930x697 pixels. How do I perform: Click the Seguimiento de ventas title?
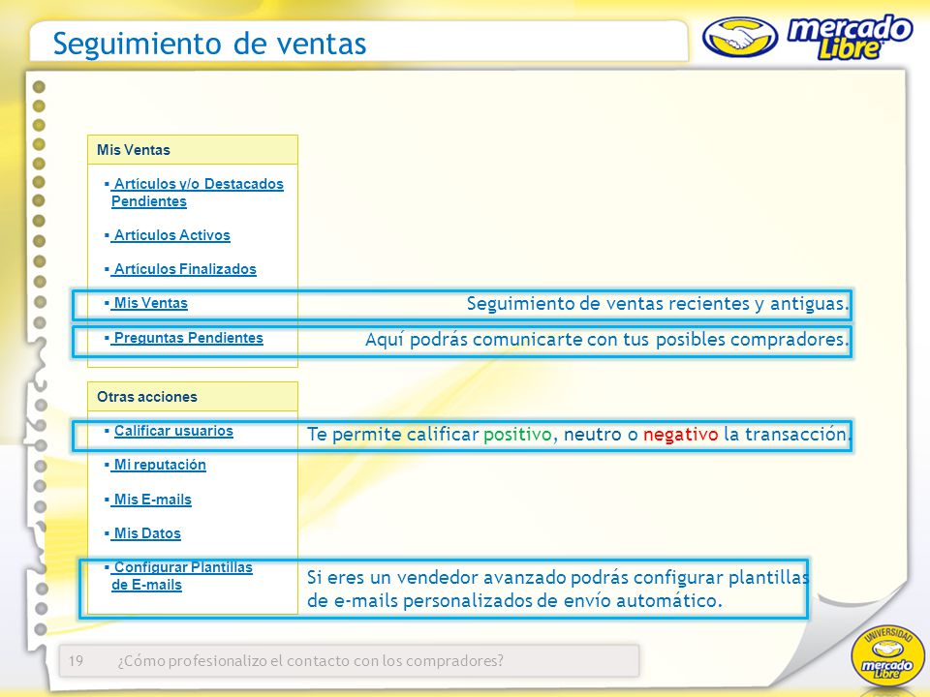(x=209, y=44)
